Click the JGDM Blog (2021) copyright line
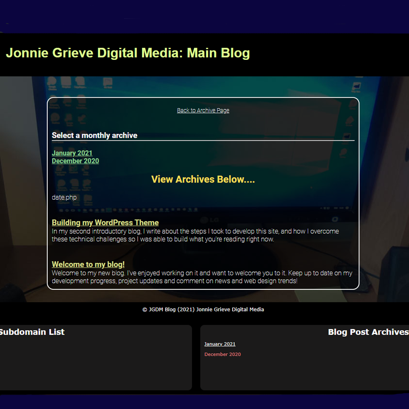 [203, 309]
